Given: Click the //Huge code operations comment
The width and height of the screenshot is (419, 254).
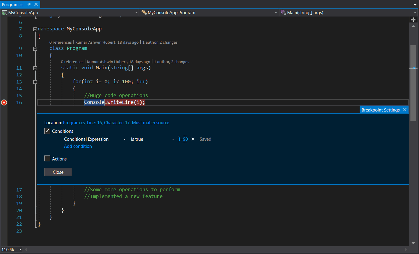Looking at the screenshot, I should tap(116, 95).
